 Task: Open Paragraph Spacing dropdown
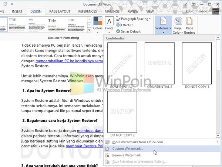[x=133, y=19]
